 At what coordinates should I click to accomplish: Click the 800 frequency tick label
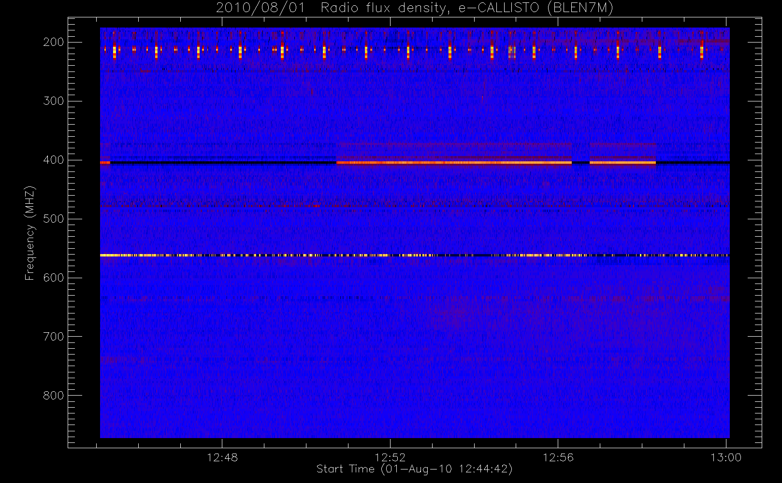(54, 396)
